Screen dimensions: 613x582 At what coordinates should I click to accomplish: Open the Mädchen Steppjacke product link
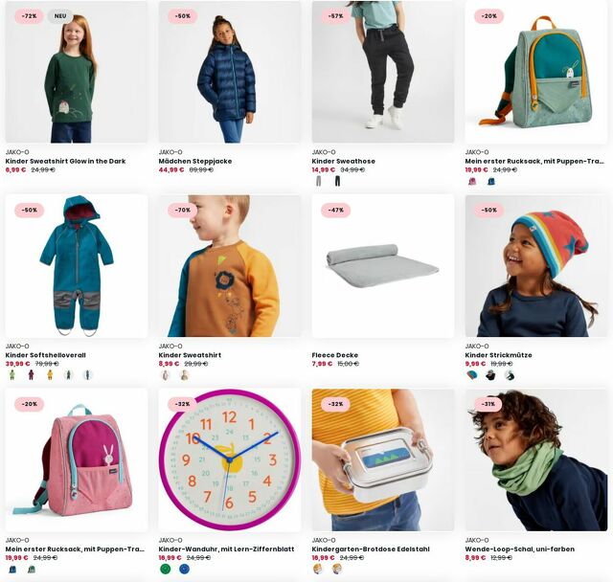pos(195,161)
